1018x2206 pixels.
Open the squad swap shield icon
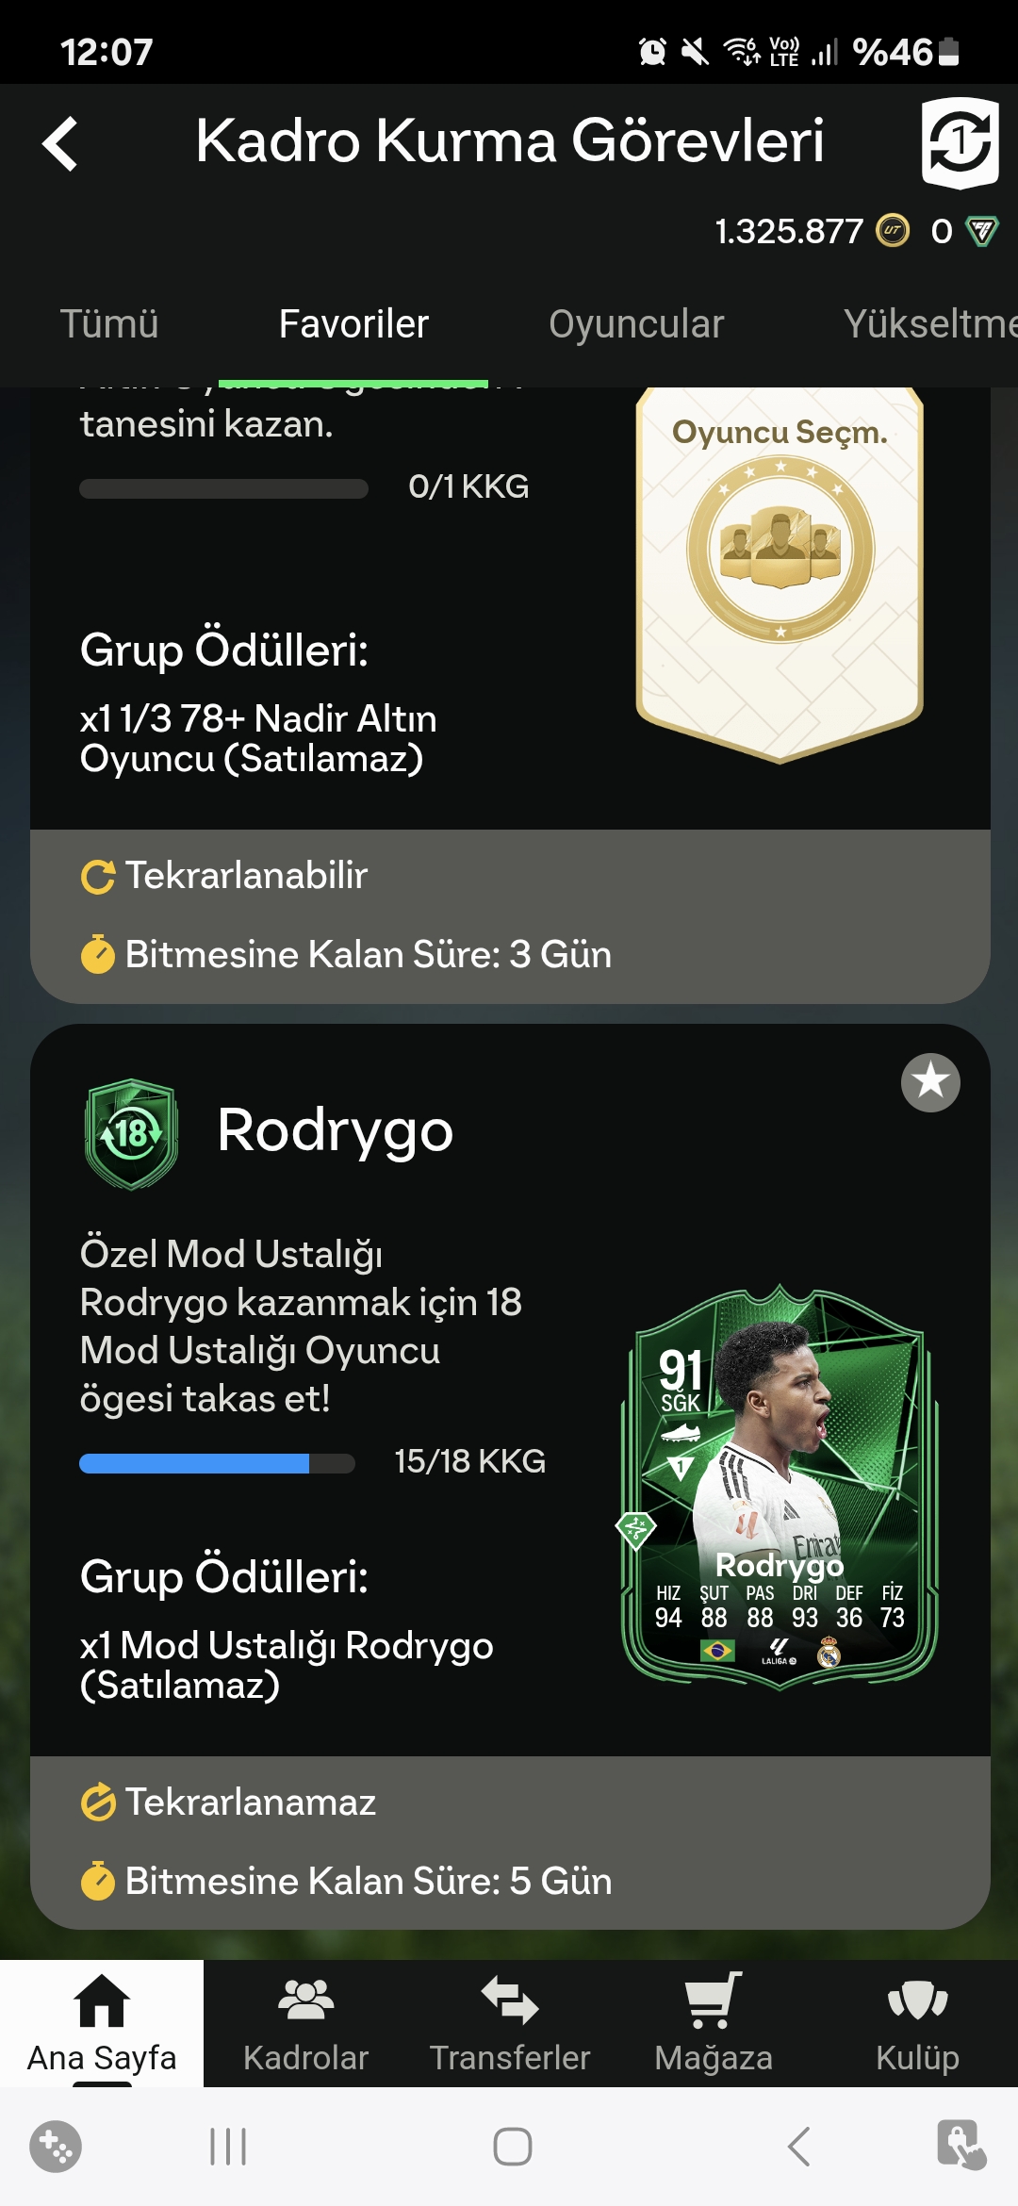pyautogui.click(x=960, y=143)
